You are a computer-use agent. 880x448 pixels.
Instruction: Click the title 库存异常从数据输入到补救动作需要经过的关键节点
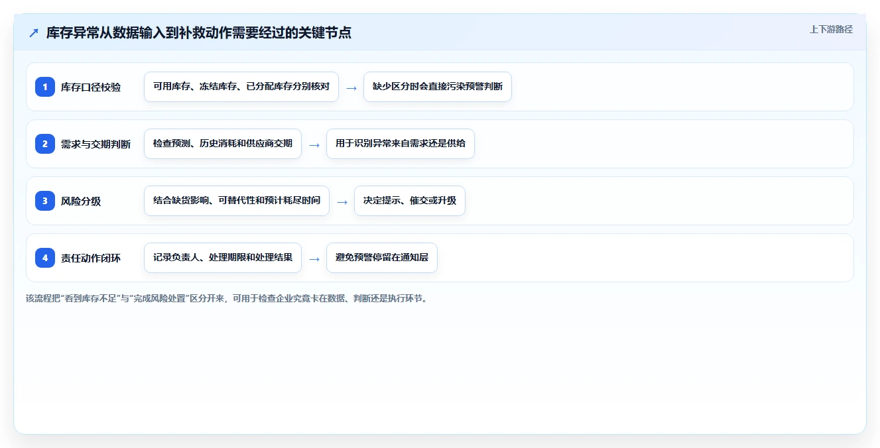click(x=199, y=33)
